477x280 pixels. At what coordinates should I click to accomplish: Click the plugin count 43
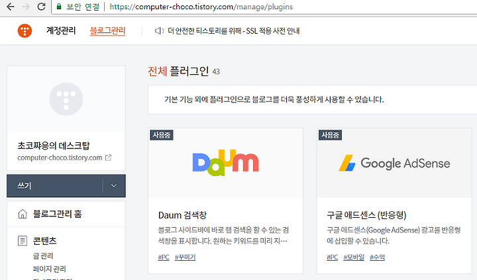point(216,71)
